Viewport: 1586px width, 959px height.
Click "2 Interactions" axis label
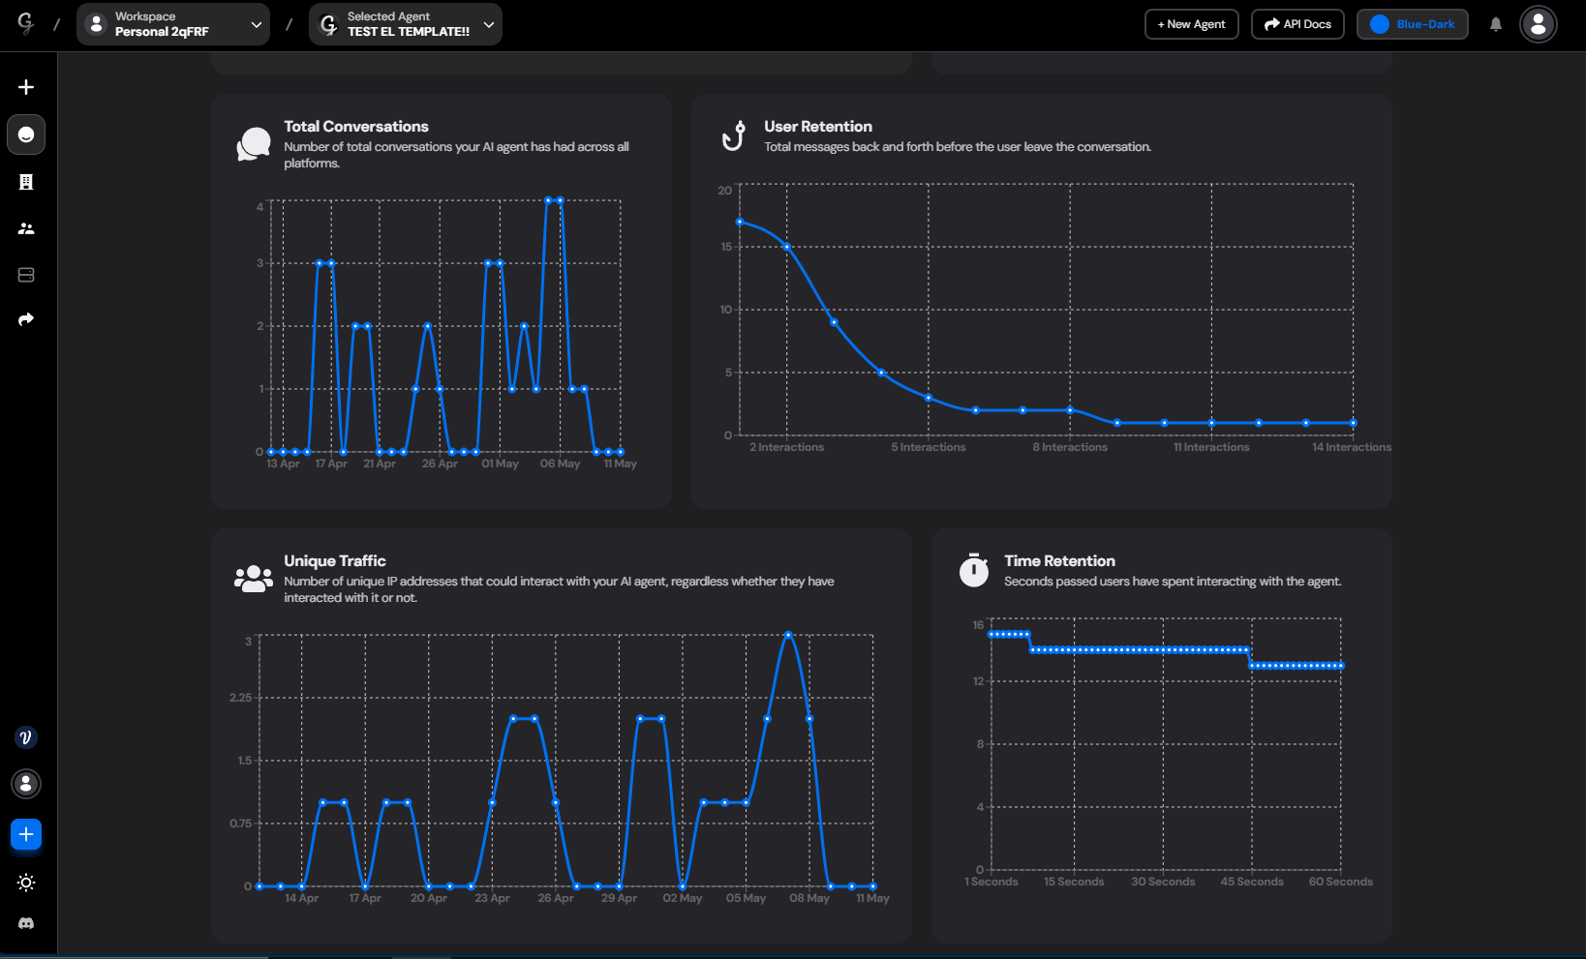point(786,447)
